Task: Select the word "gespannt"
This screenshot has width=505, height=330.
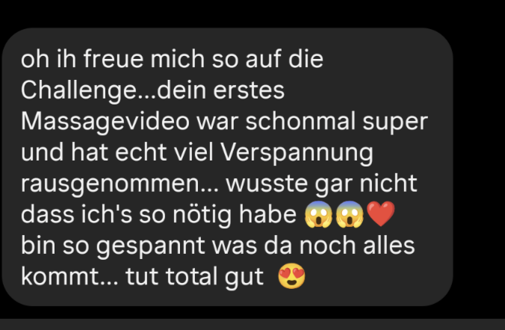Action: click(150, 247)
